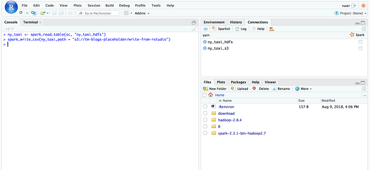Click the sign out icon beside ruser

click(x=353, y=6)
